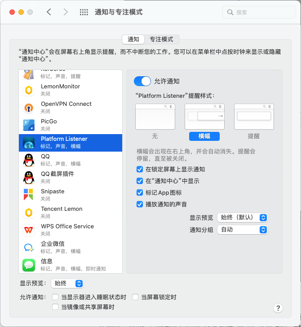Image resolution: width=301 pixels, height=327 pixels.
Task: Uncheck 在锁定屏幕上显示通知
Action: pos(140,169)
